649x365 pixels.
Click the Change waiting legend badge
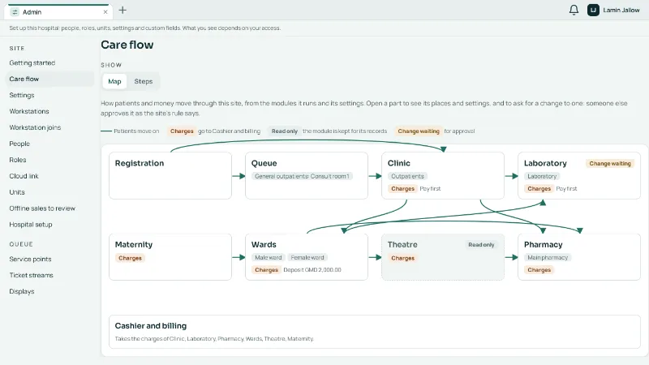click(x=419, y=131)
